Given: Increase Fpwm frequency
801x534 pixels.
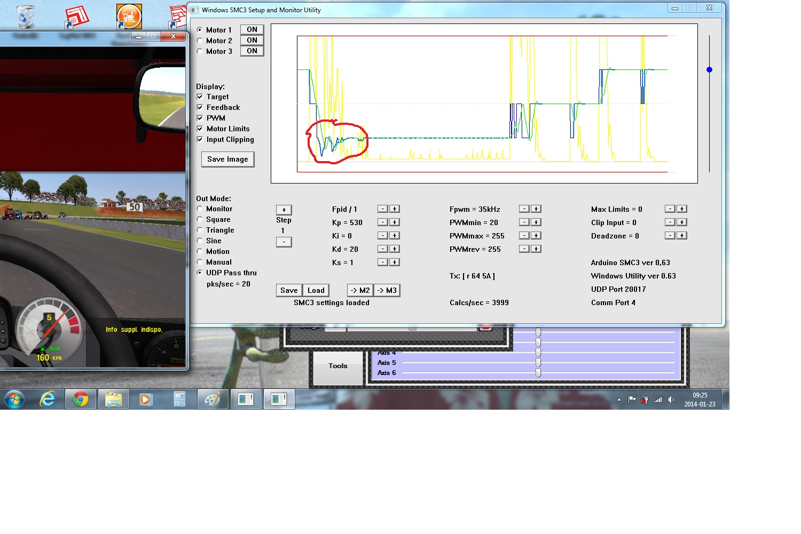Looking at the screenshot, I should (536, 209).
